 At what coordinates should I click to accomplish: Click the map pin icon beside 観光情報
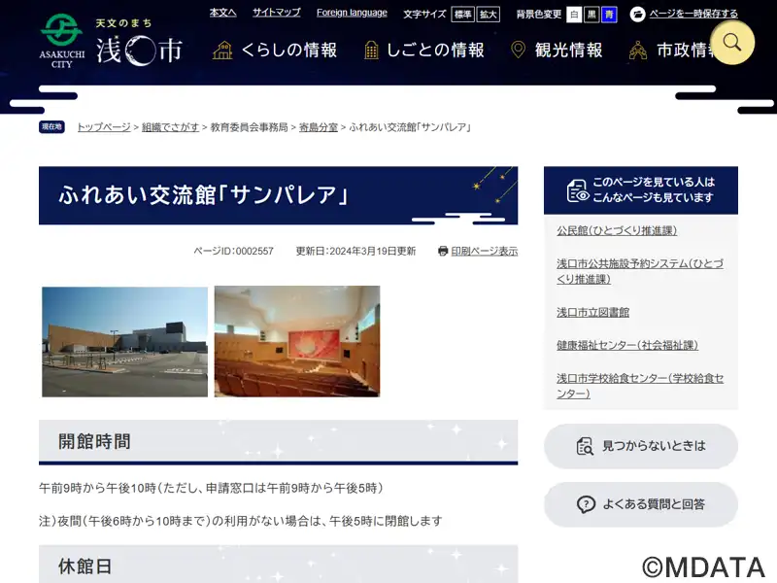[519, 50]
